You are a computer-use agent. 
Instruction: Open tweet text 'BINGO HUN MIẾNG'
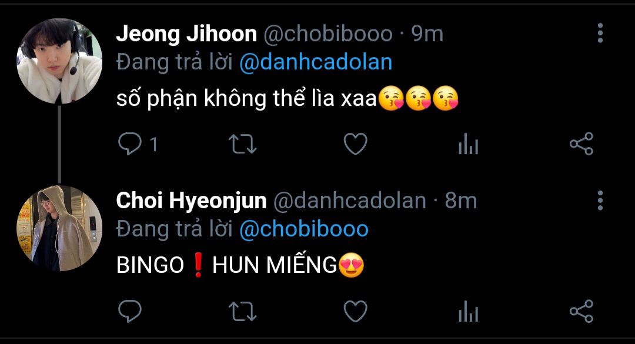(240, 265)
